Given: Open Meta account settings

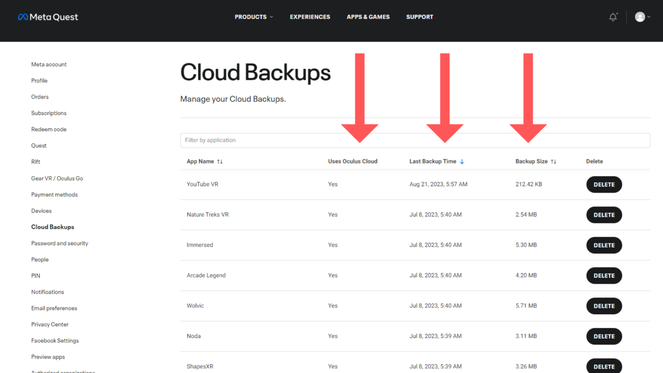Looking at the screenshot, I should point(49,64).
